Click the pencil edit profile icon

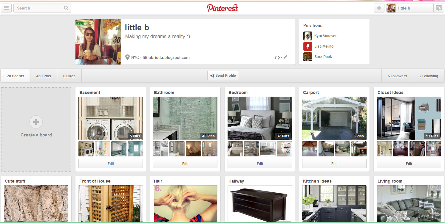(x=285, y=57)
